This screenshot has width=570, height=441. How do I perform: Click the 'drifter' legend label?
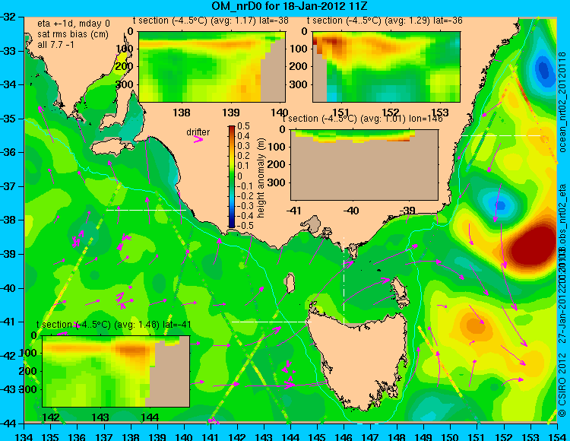(198, 132)
